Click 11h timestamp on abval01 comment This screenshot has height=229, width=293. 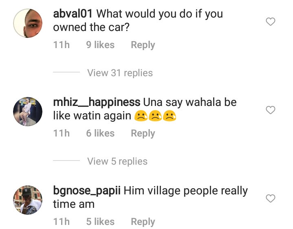(x=62, y=45)
